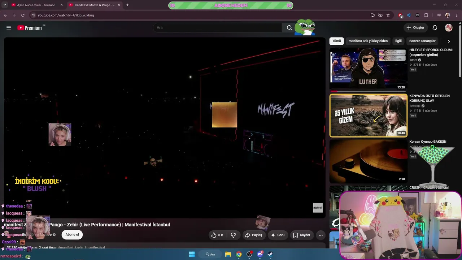Click the Windows taskbar Ara search box
The width and height of the screenshot is (462, 260).
210,254
